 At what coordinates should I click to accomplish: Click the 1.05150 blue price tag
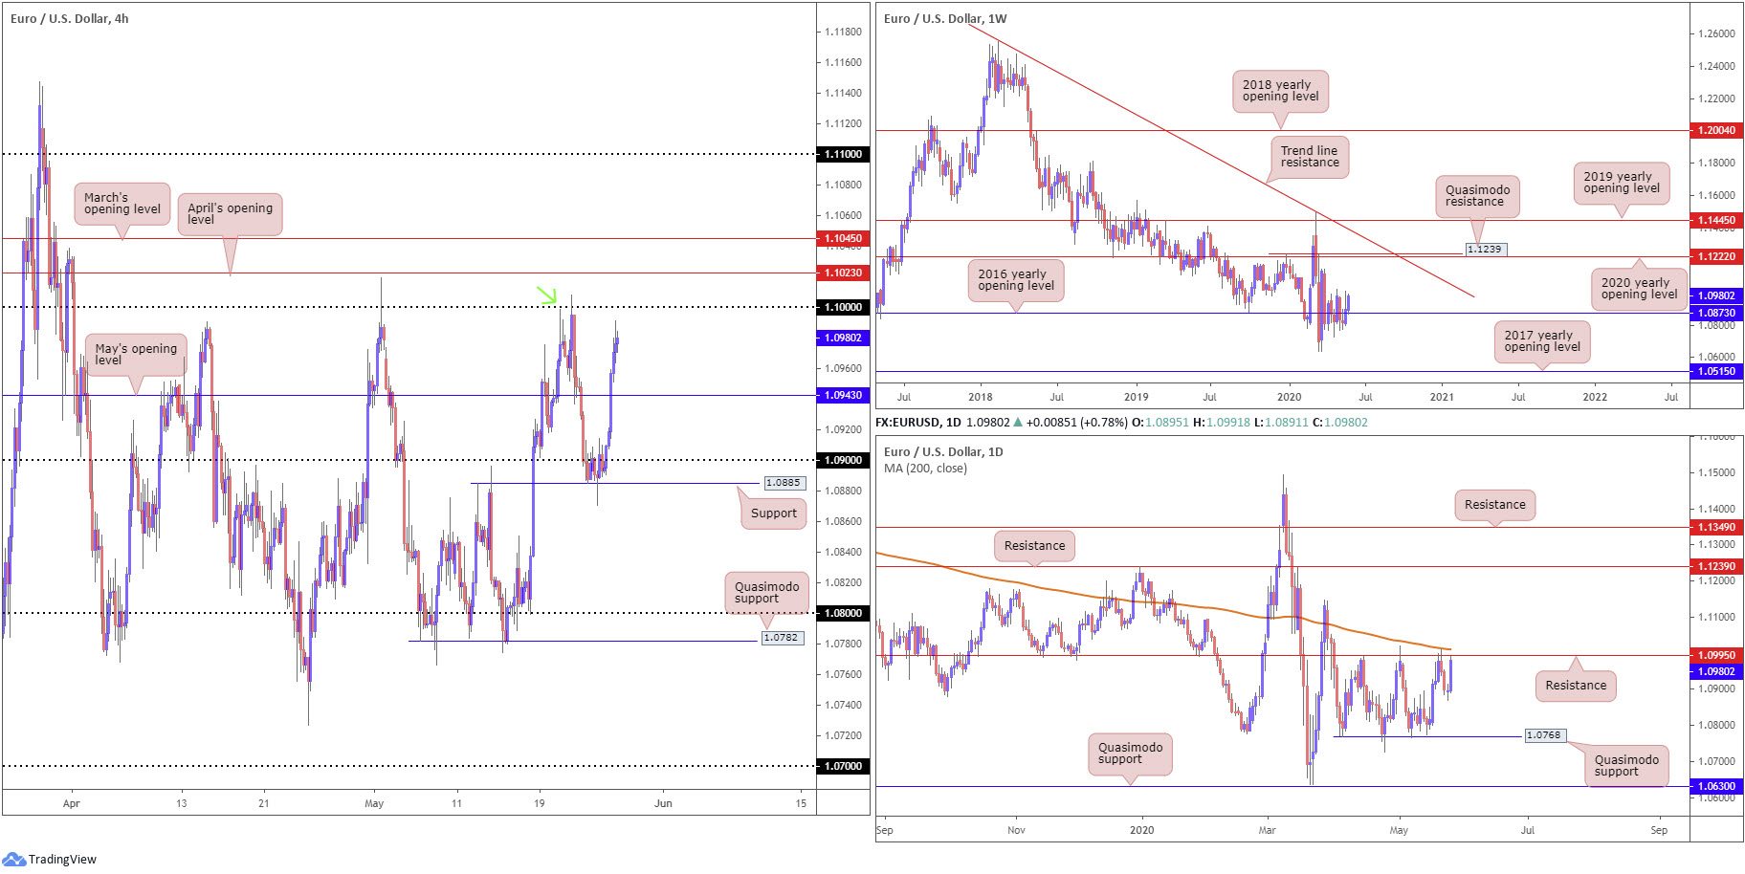click(x=1716, y=371)
